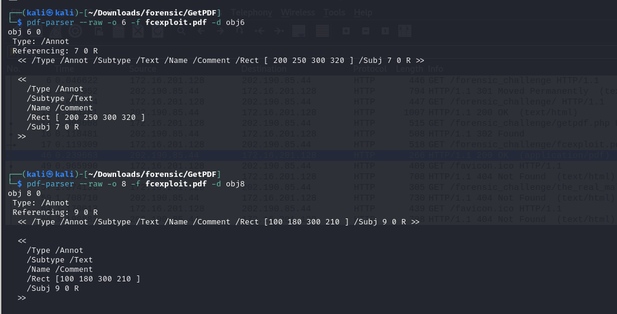Zoom in on packet list text
Screen dimensions: 617x314
pos(346,31)
